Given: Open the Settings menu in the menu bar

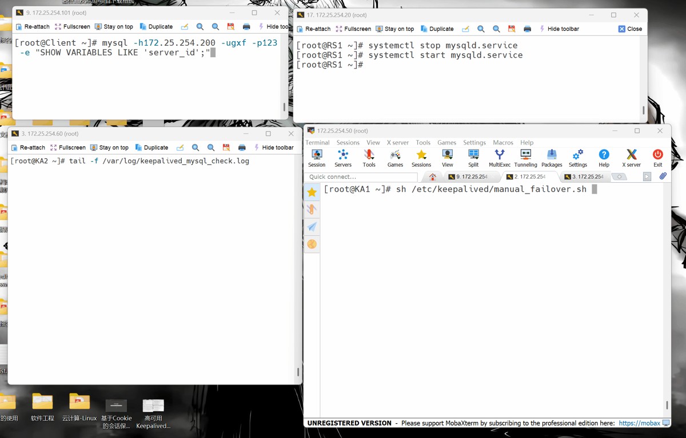Looking at the screenshot, I should tap(474, 142).
